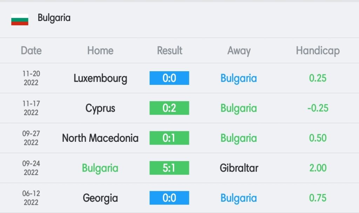Open the 0:0 result for Luxembourg match

click(x=169, y=78)
